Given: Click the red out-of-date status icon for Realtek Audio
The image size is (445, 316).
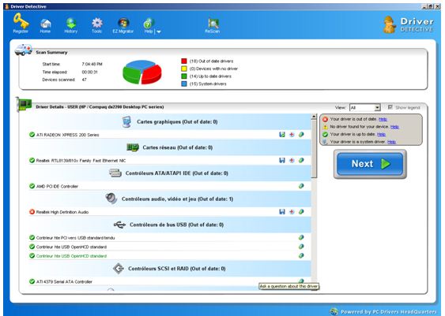Looking at the screenshot, I should coord(32,212).
